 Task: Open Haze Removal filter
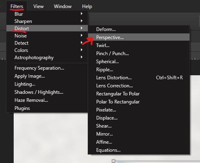[x=47, y=100]
